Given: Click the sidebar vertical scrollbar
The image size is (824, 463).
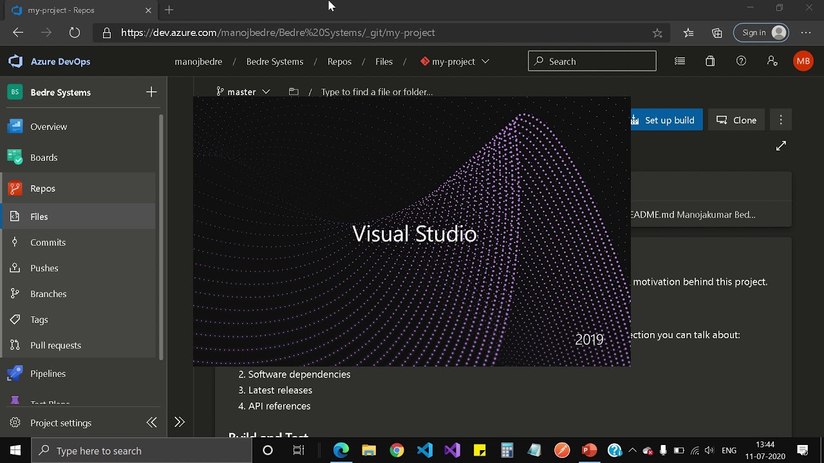Looking at the screenshot, I should [161, 237].
